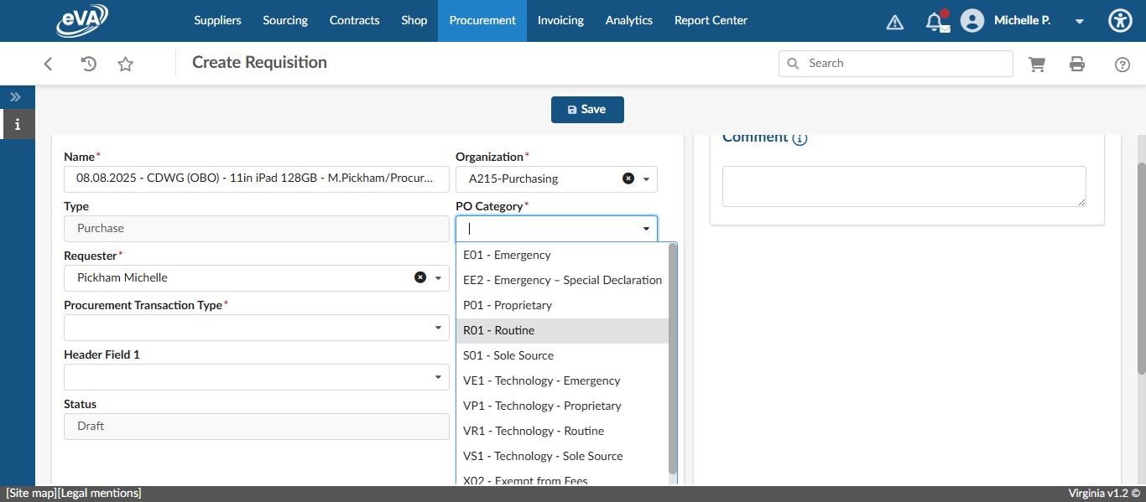Mark page as favorite with star icon

[126, 64]
